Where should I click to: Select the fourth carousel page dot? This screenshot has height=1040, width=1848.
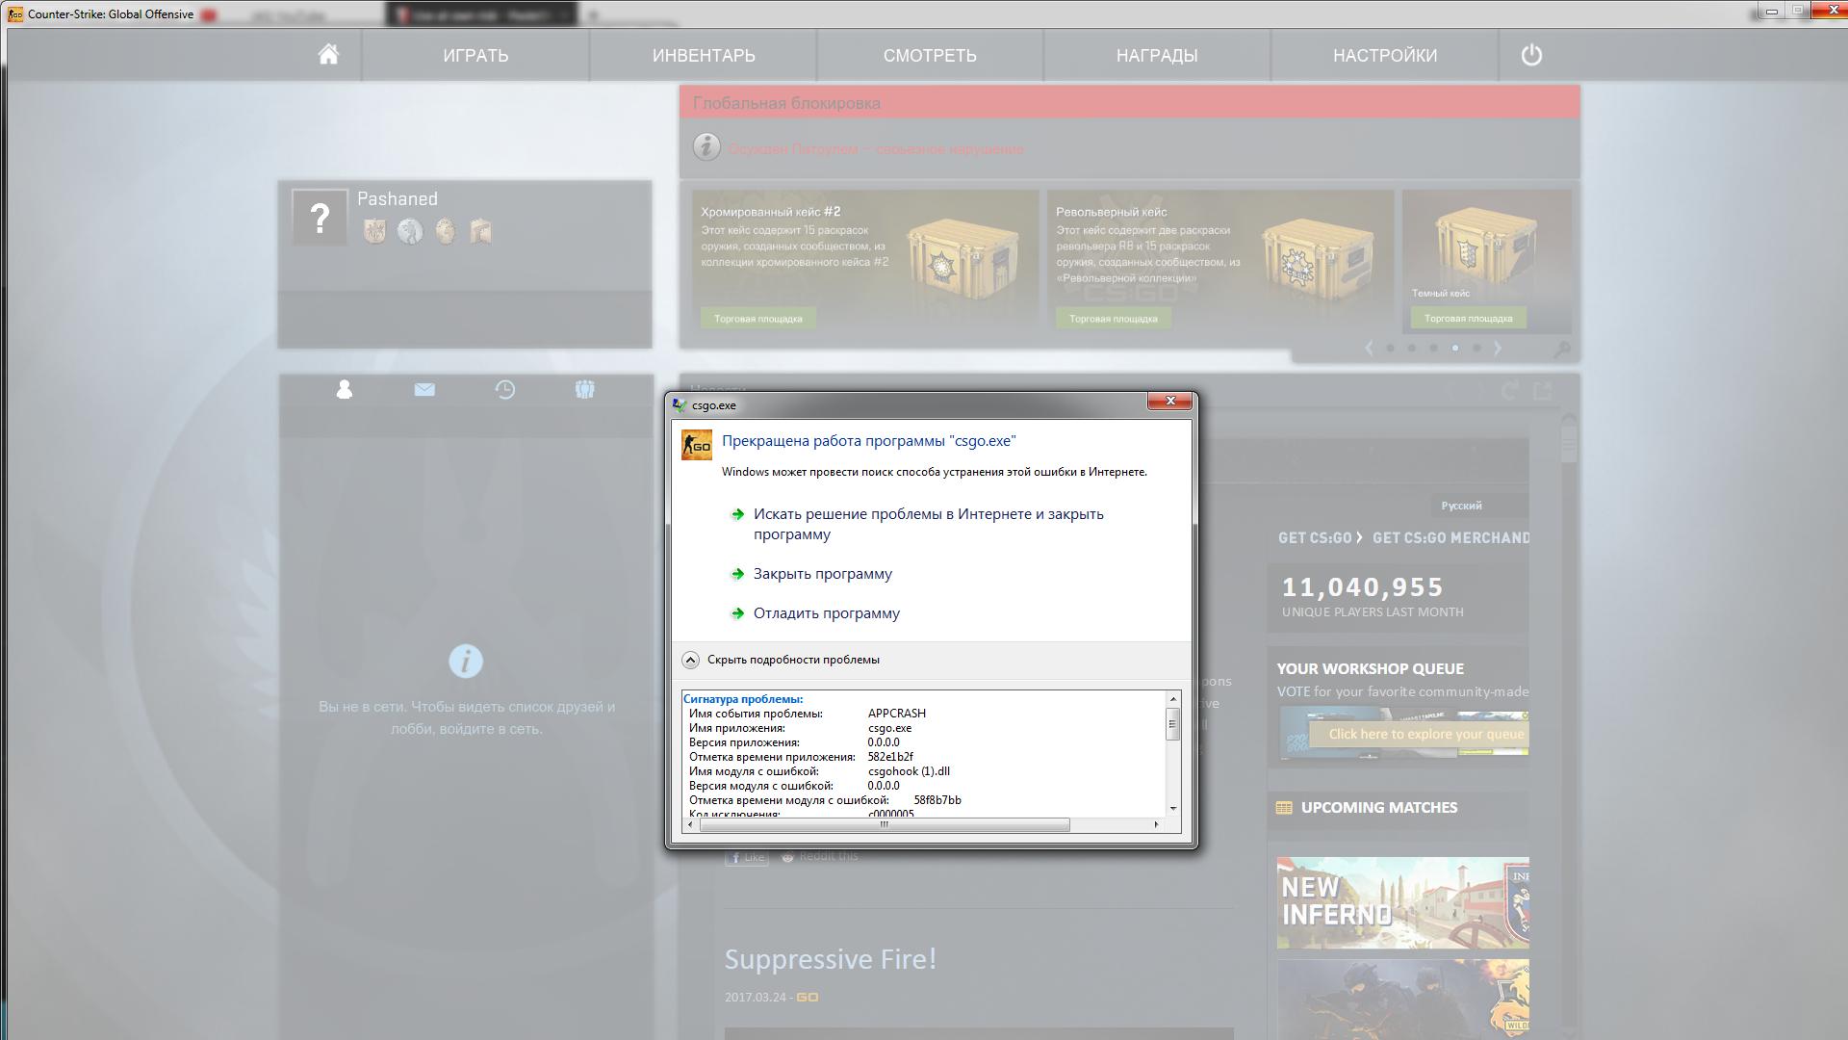point(1455,349)
